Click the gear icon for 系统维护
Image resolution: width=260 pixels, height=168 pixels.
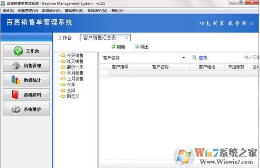(16, 109)
